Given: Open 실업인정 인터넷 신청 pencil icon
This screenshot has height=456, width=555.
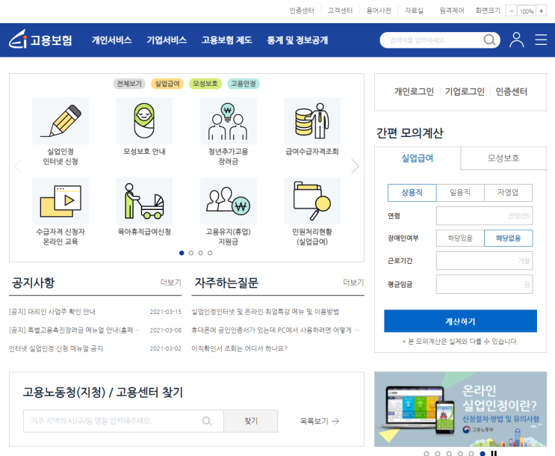Looking at the screenshot, I should click(x=61, y=121).
